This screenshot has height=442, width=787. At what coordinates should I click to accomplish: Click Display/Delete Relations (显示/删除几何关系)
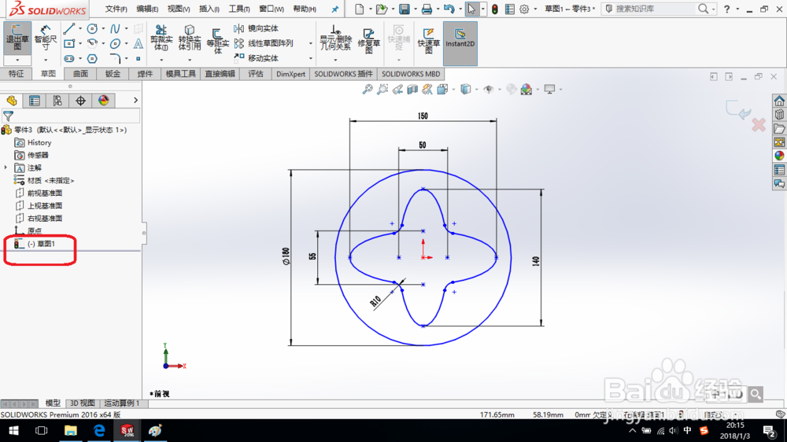[335, 38]
